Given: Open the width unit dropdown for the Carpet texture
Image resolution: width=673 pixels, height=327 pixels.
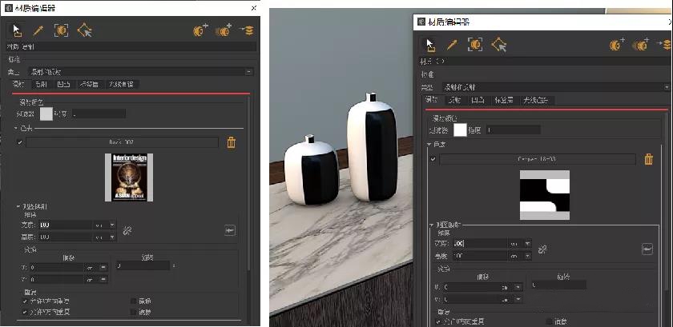Looking at the screenshot, I should [527, 243].
